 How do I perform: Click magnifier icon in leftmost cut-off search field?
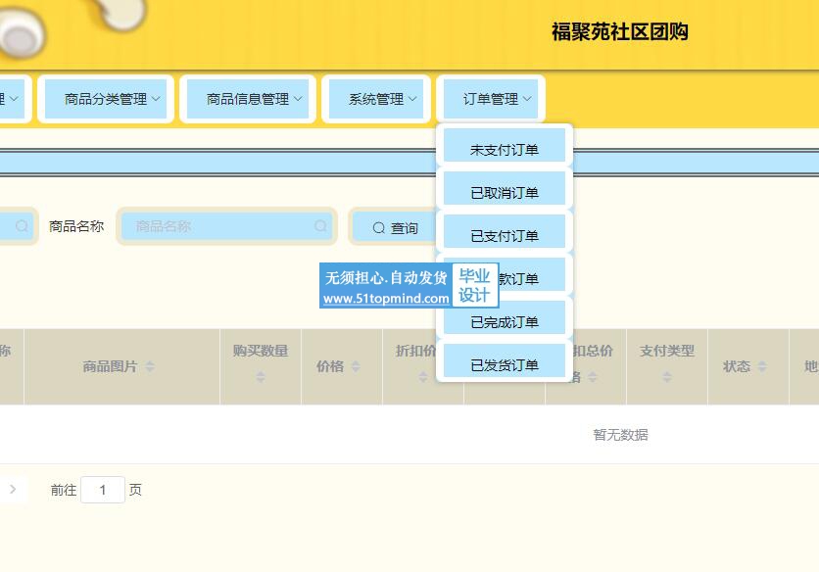(x=23, y=226)
